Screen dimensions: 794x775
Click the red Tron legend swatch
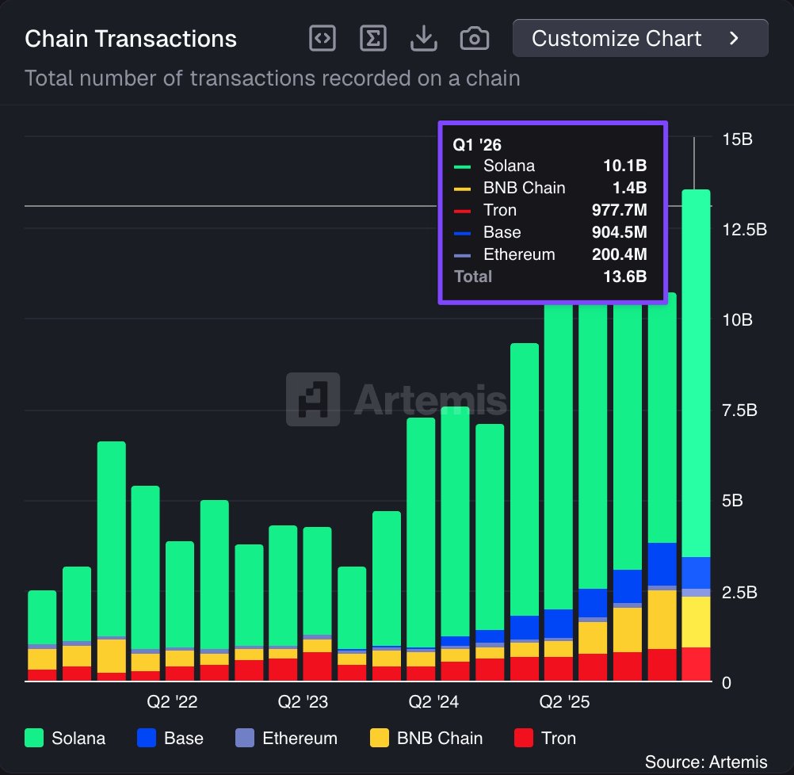pos(524,738)
